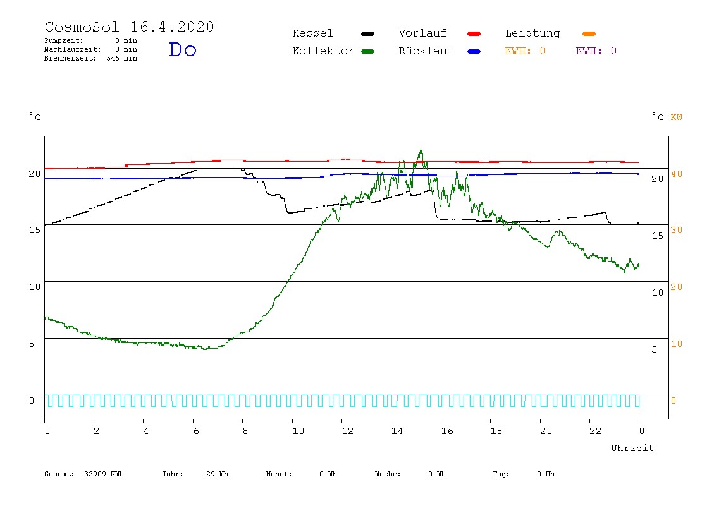726x513 pixels.
Task: Click the 'Kollektor' legend label
Action: pyautogui.click(x=323, y=51)
